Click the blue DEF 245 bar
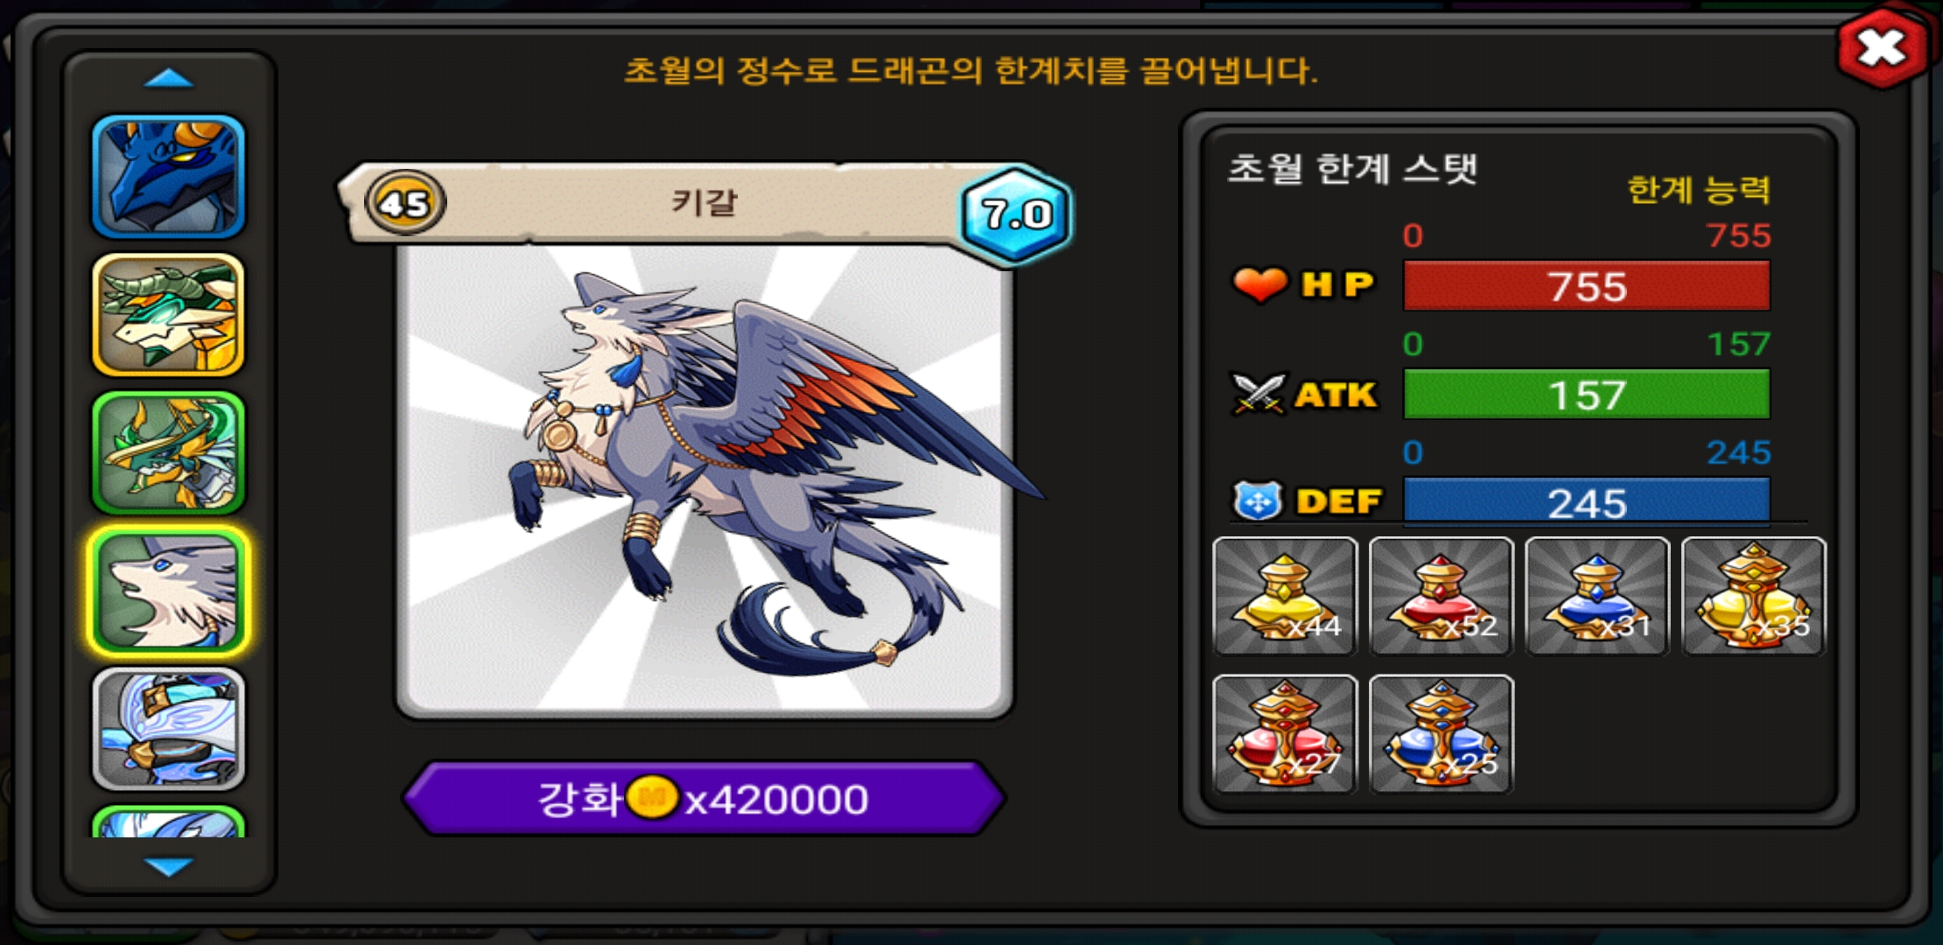Viewport: 1943px width, 945px height. coord(1586,501)
